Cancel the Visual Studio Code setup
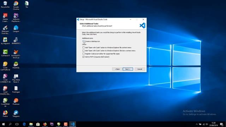This screenshot has height=127, width=226. (140, 69)
